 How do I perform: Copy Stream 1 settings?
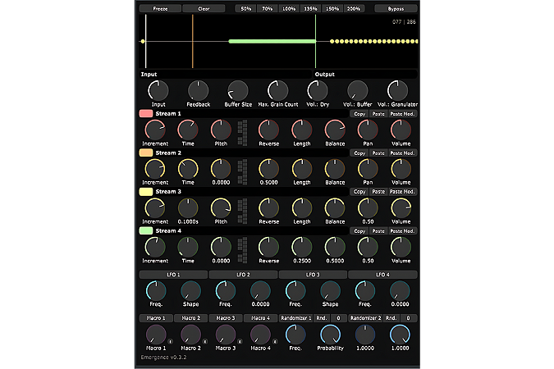[x=359, y=114]
